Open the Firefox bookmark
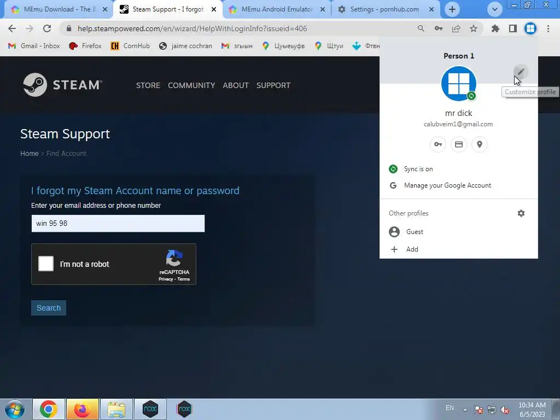This screenshot has height=420, width=560. click(85, 46)
